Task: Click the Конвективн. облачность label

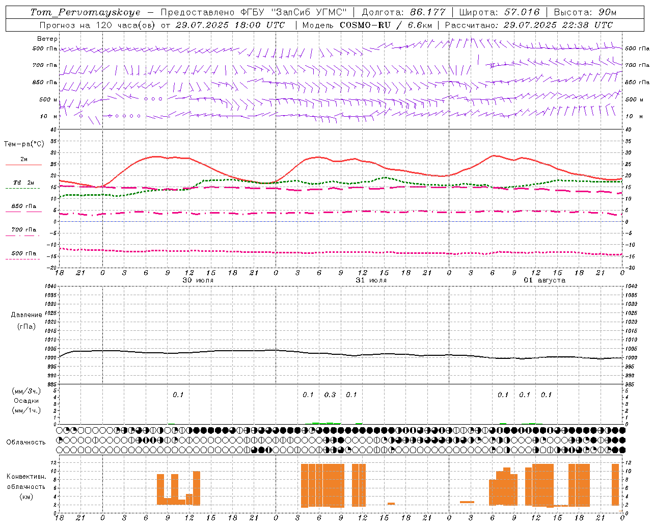Action: (26, 482)
